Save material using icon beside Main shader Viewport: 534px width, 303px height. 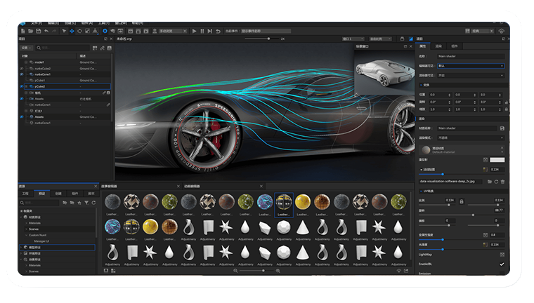[502, 128]
